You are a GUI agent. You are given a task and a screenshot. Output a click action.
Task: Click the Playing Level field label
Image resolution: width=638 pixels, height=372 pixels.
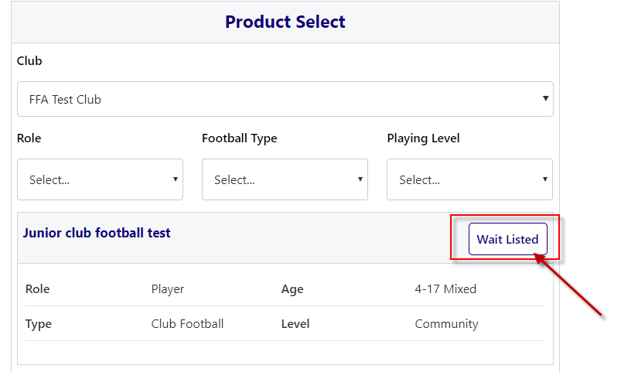point(423,138)
